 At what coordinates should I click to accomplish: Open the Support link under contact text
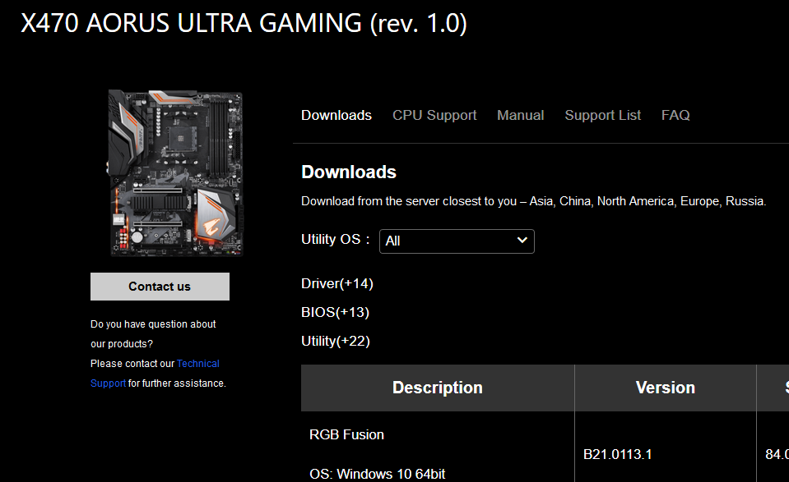point(108,383)
